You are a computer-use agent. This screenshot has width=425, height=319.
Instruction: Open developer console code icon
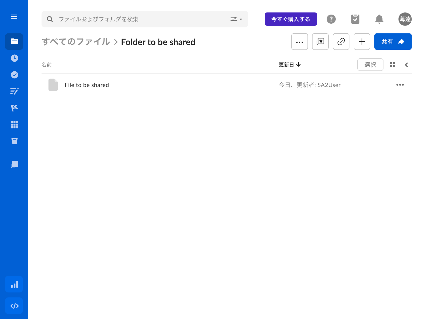(14, 306)
